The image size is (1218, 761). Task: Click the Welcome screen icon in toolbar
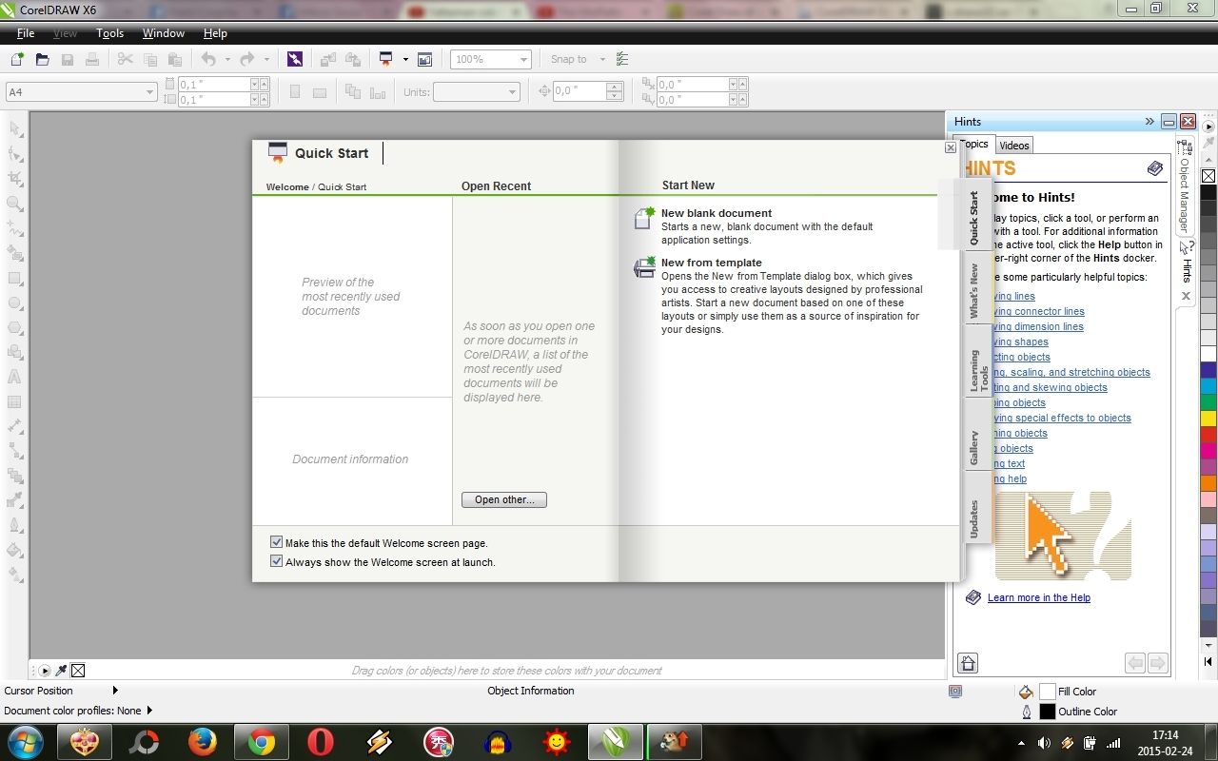[424, 59]
